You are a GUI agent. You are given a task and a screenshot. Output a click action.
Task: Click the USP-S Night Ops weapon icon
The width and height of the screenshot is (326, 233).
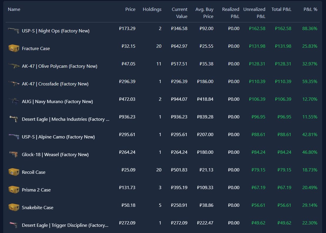[x=14, y=30]
